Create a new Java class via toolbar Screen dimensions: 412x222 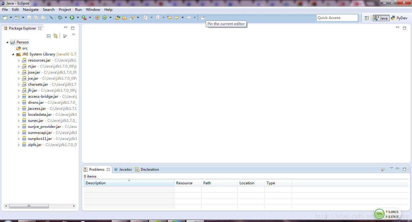click(x=105, y=18)
